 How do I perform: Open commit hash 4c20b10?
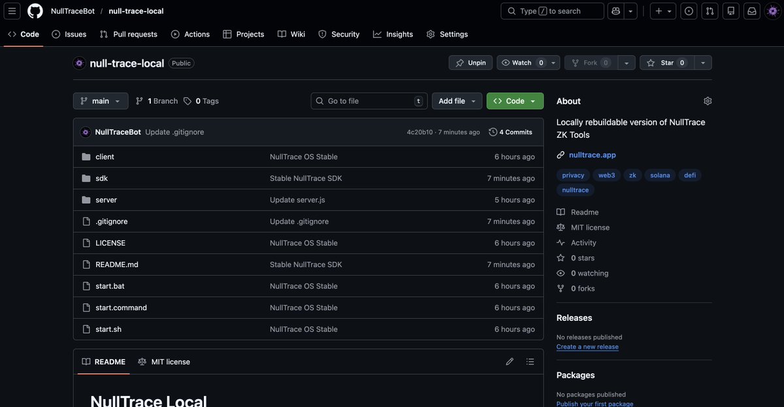click(x=419, y=132)
